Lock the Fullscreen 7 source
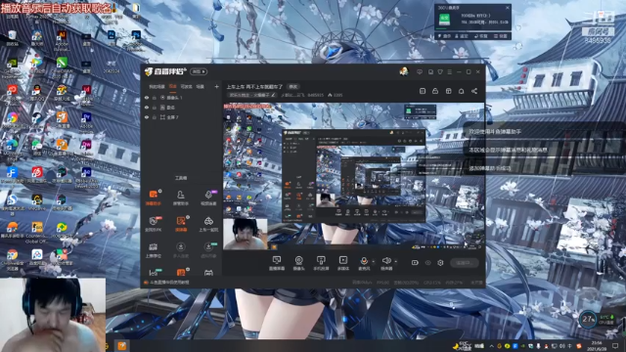The width and height of the screenshot is (626, 352). point(155,117)
